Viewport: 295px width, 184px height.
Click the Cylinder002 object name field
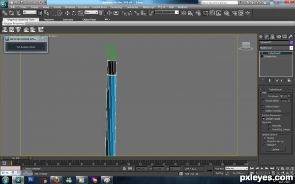click(x=274, y=42)
